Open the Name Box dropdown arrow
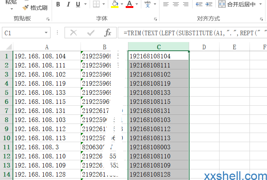The height and width of the screenshot is (180, 267). [46, 33]
